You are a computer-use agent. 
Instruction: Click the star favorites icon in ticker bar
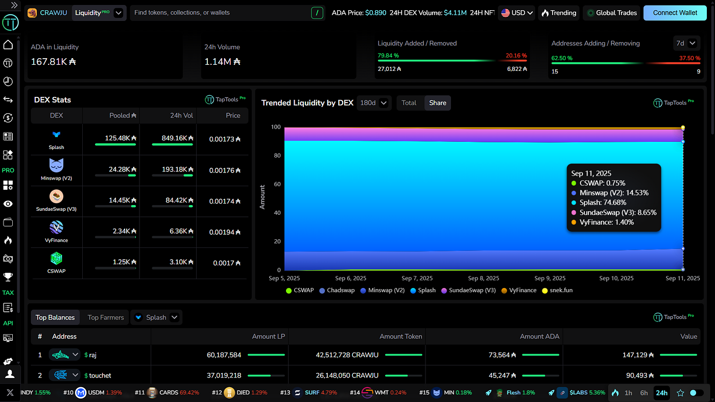[x=680, y=393]
